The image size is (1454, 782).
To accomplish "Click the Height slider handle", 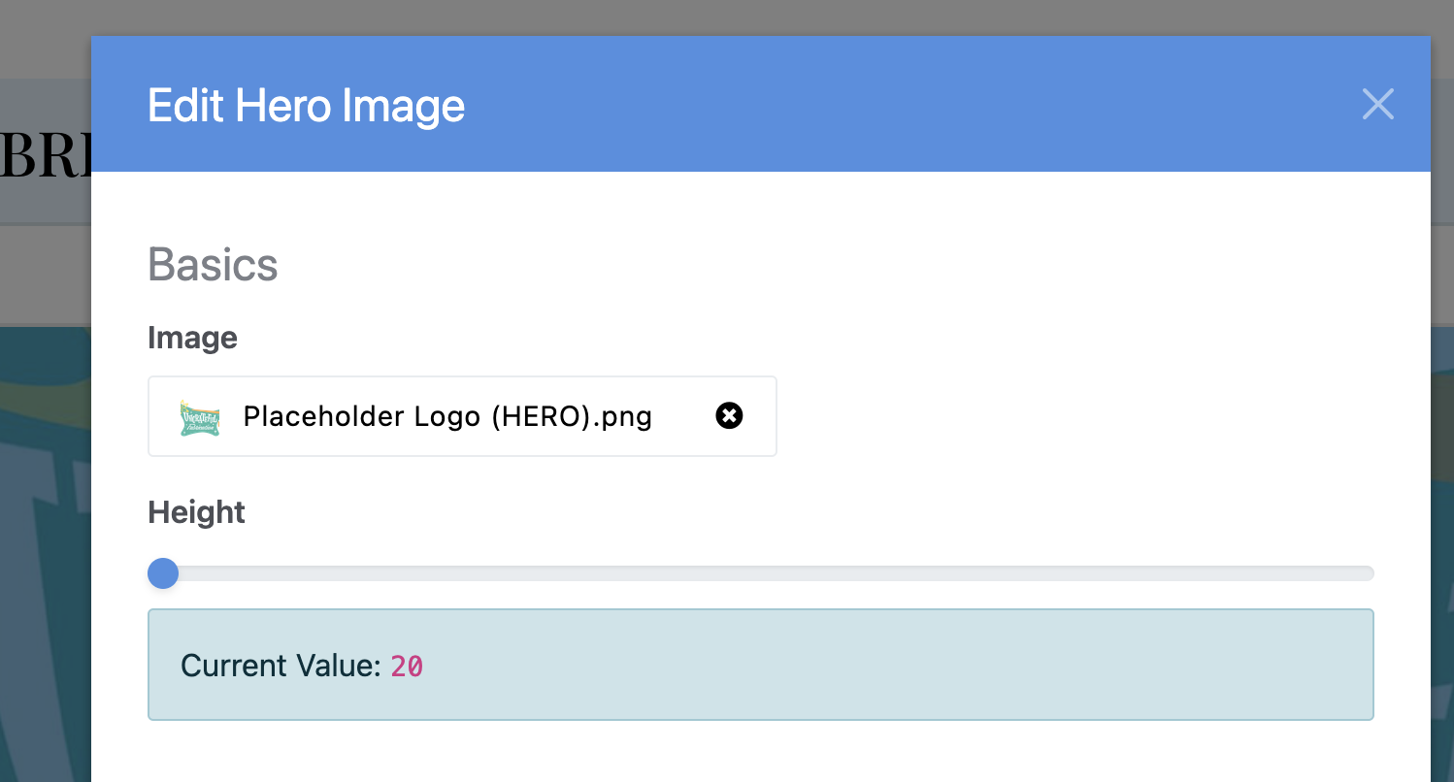I will point(163,573).
